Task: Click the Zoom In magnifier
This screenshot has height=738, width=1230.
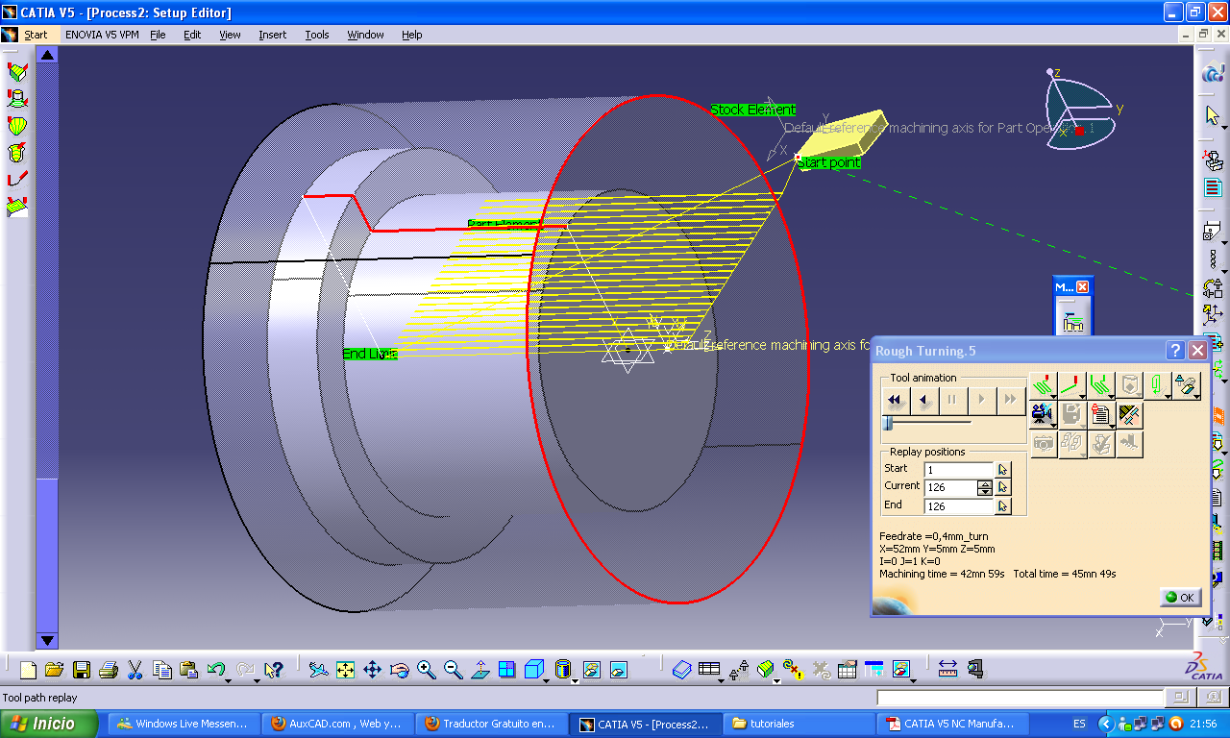Action: click(427, 670)
